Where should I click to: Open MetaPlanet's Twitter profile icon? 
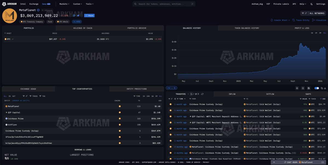coord(78,16)
